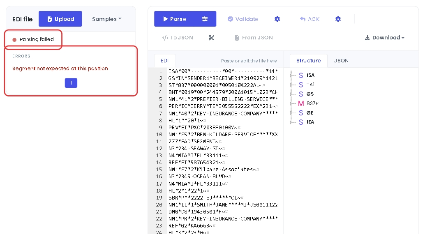Click From JSON button
The width and height of the screenshot is (425, 234).
254,38
